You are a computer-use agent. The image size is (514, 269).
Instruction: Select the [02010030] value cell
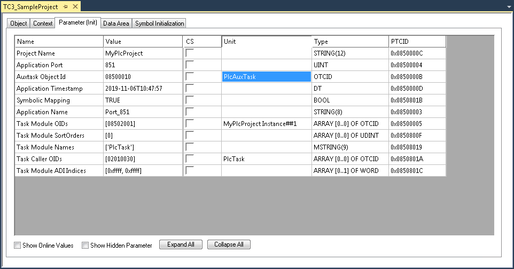point(143,159)
